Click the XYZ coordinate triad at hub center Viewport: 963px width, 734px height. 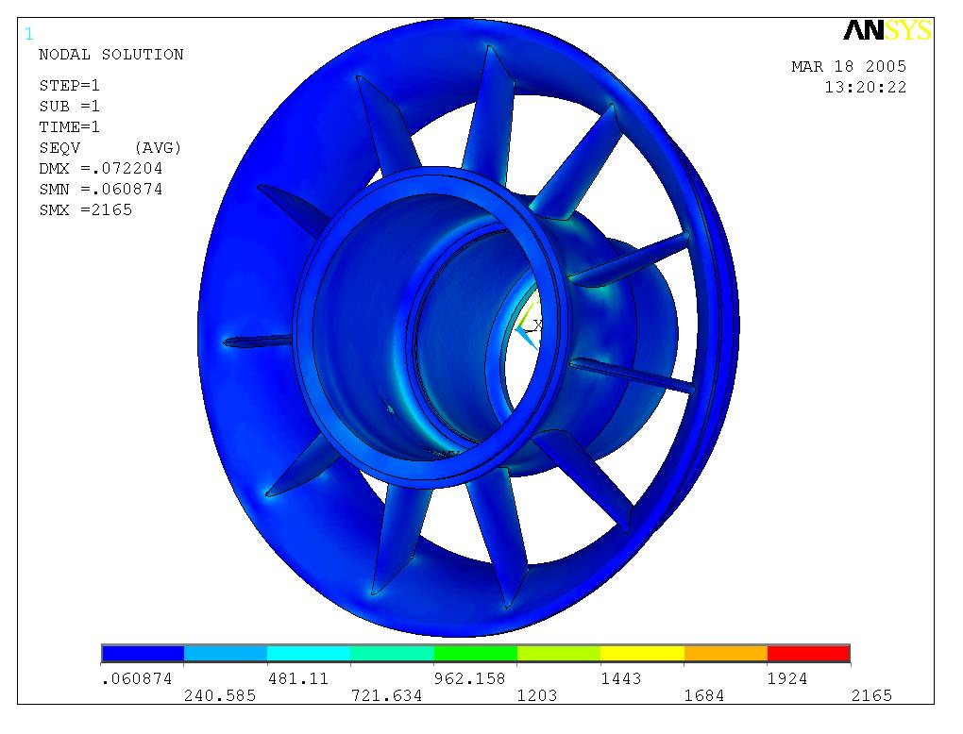pos(529,327)
